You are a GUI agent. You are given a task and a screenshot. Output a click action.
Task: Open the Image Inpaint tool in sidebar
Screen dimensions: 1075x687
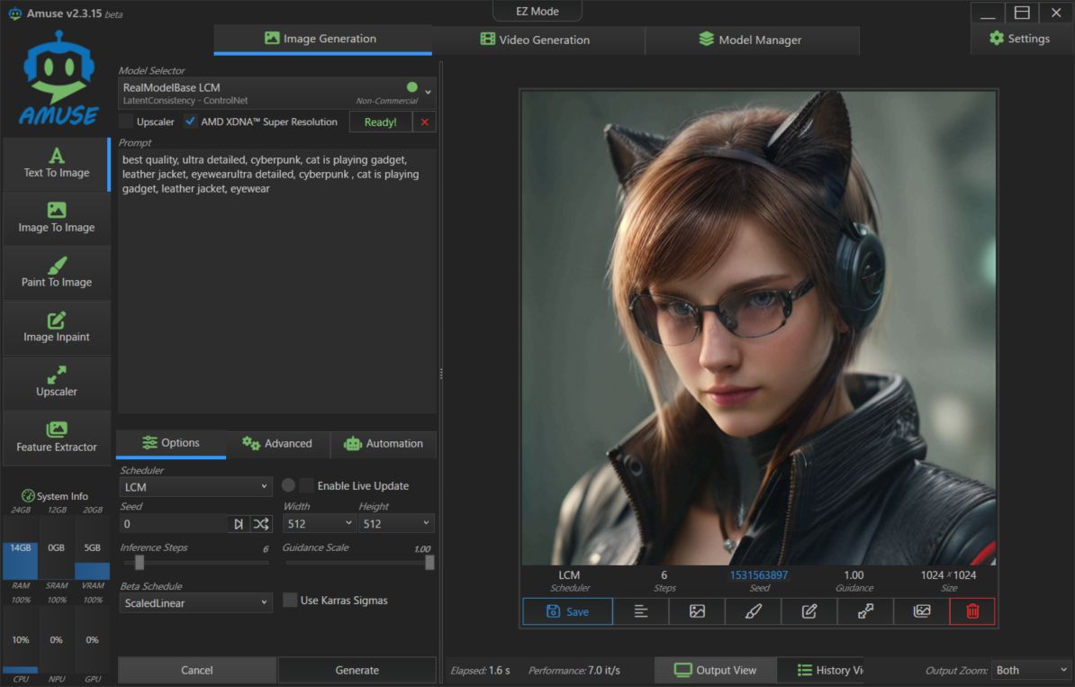coord(57,328)
